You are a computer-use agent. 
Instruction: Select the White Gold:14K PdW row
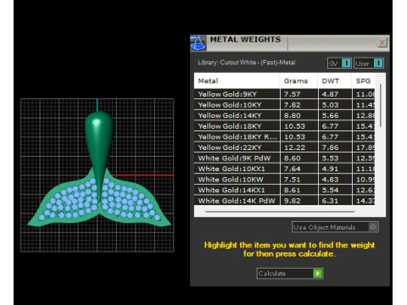pos(285,201)
